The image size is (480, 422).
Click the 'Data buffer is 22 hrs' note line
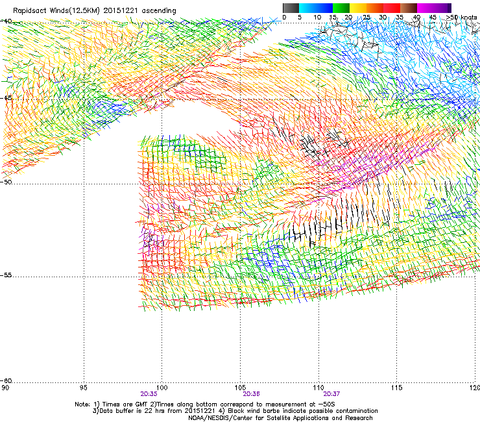click(x=235, y=411)
